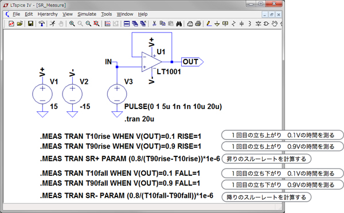Viewport: 344px width, 213px height.
Task: Open the Tools menu
Action: (x=107, y=14)
